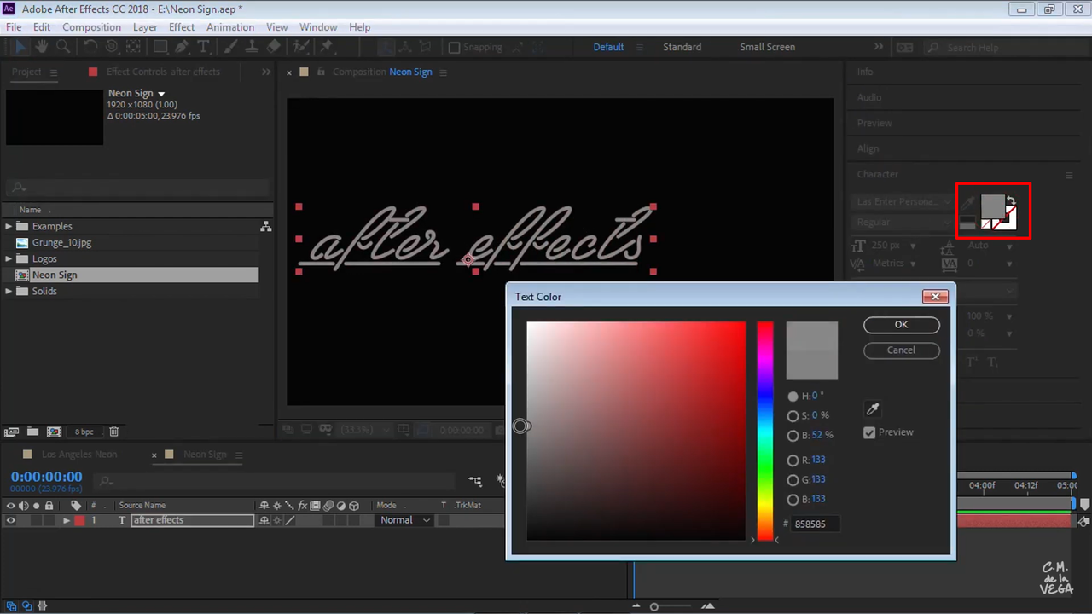Open the Normal blend mode dropdown

point(403,519)
